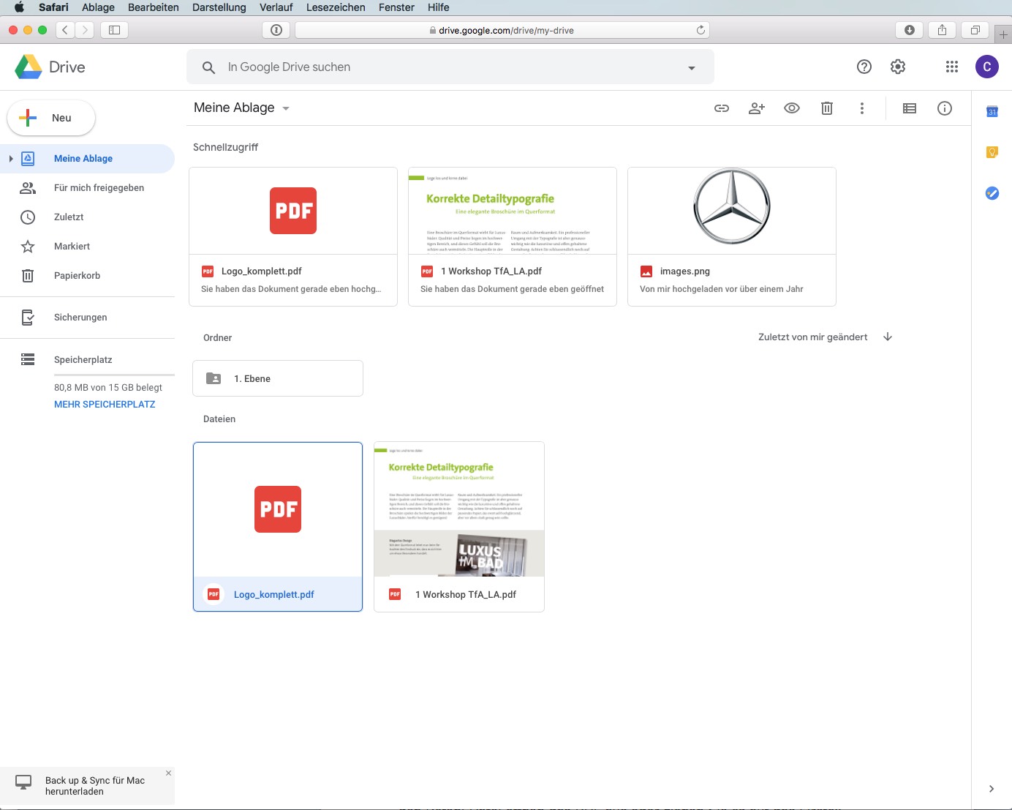1012x810 pixels.
Task: Expand the side panel chevron
Action: pyautogui.click(x=992, y=789)
